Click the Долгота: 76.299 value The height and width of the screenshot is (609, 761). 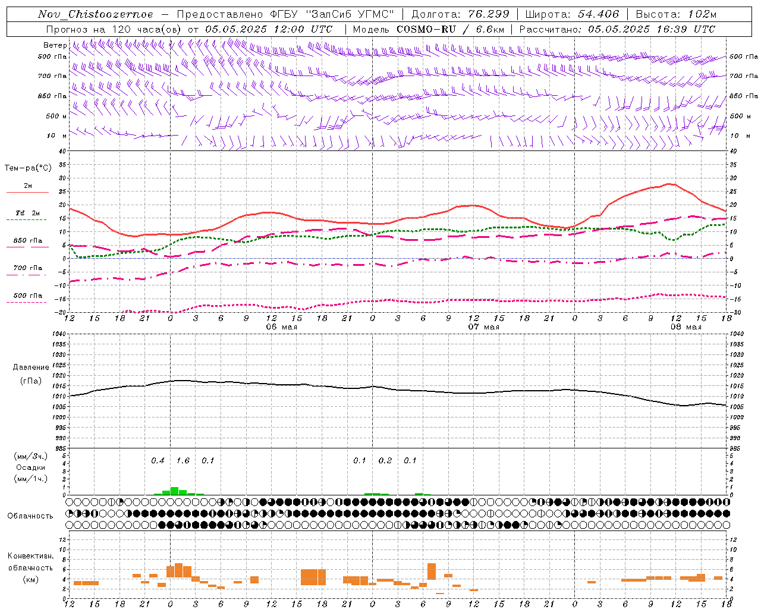point(460,14)
